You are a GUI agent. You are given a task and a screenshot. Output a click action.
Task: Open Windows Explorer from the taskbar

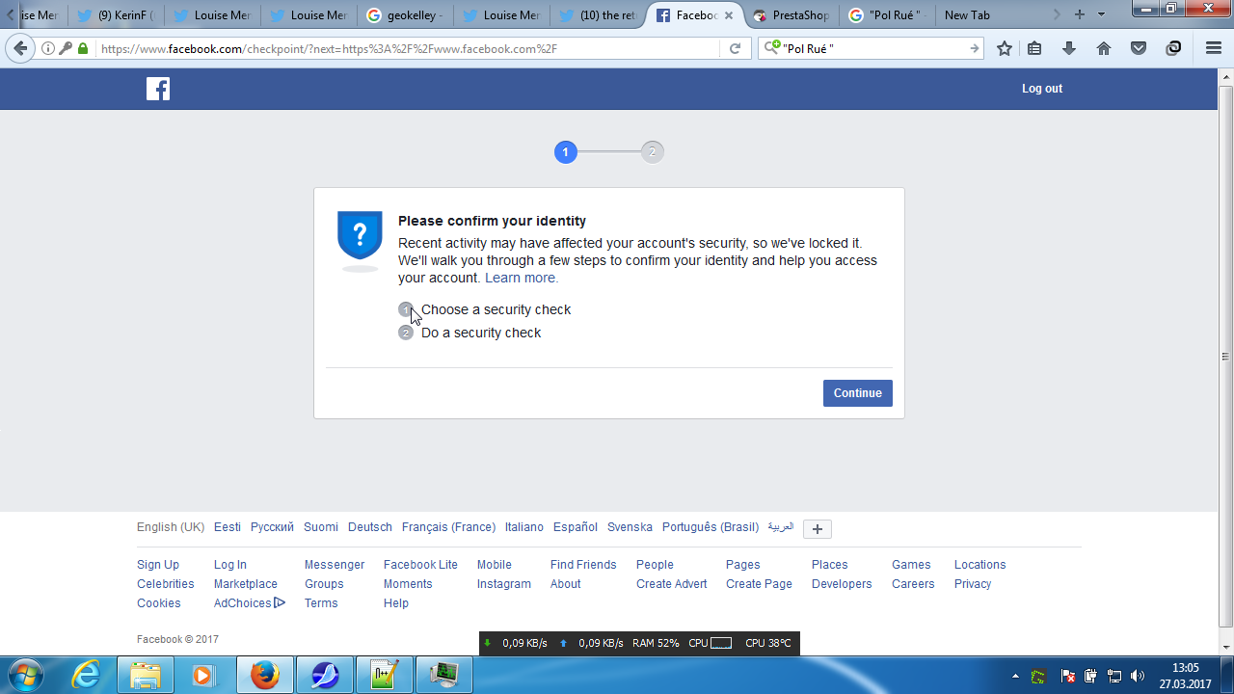click(146, 675)
